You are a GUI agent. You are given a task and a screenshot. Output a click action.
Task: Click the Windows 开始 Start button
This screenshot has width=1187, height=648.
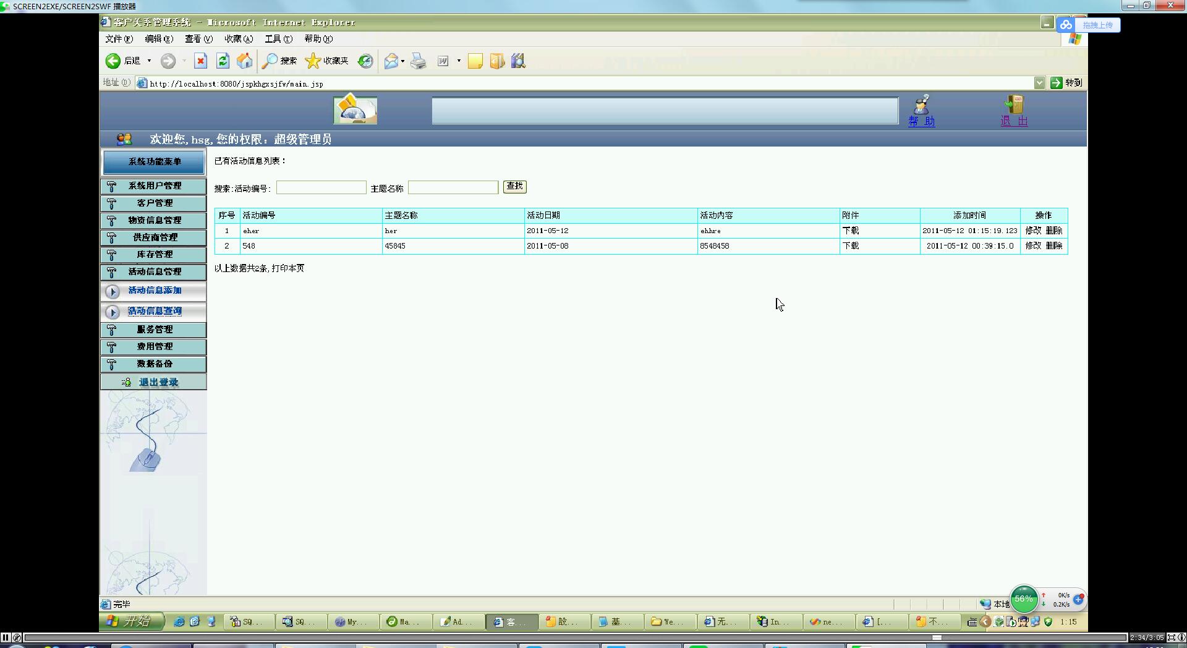click(131, 621)
